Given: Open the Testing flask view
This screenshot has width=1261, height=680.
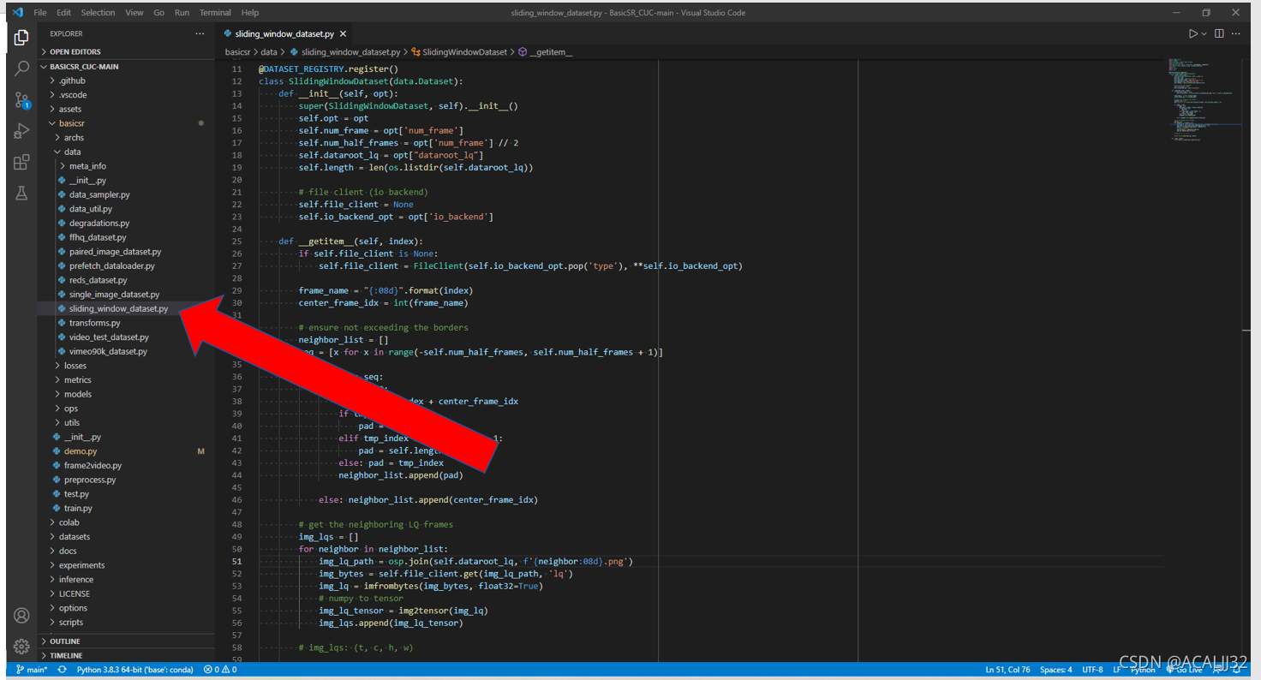Looking at the screenshot, I should [x=22, y=194].
